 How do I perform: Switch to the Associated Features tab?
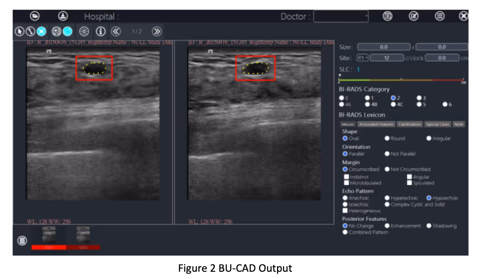coord(376,125)
